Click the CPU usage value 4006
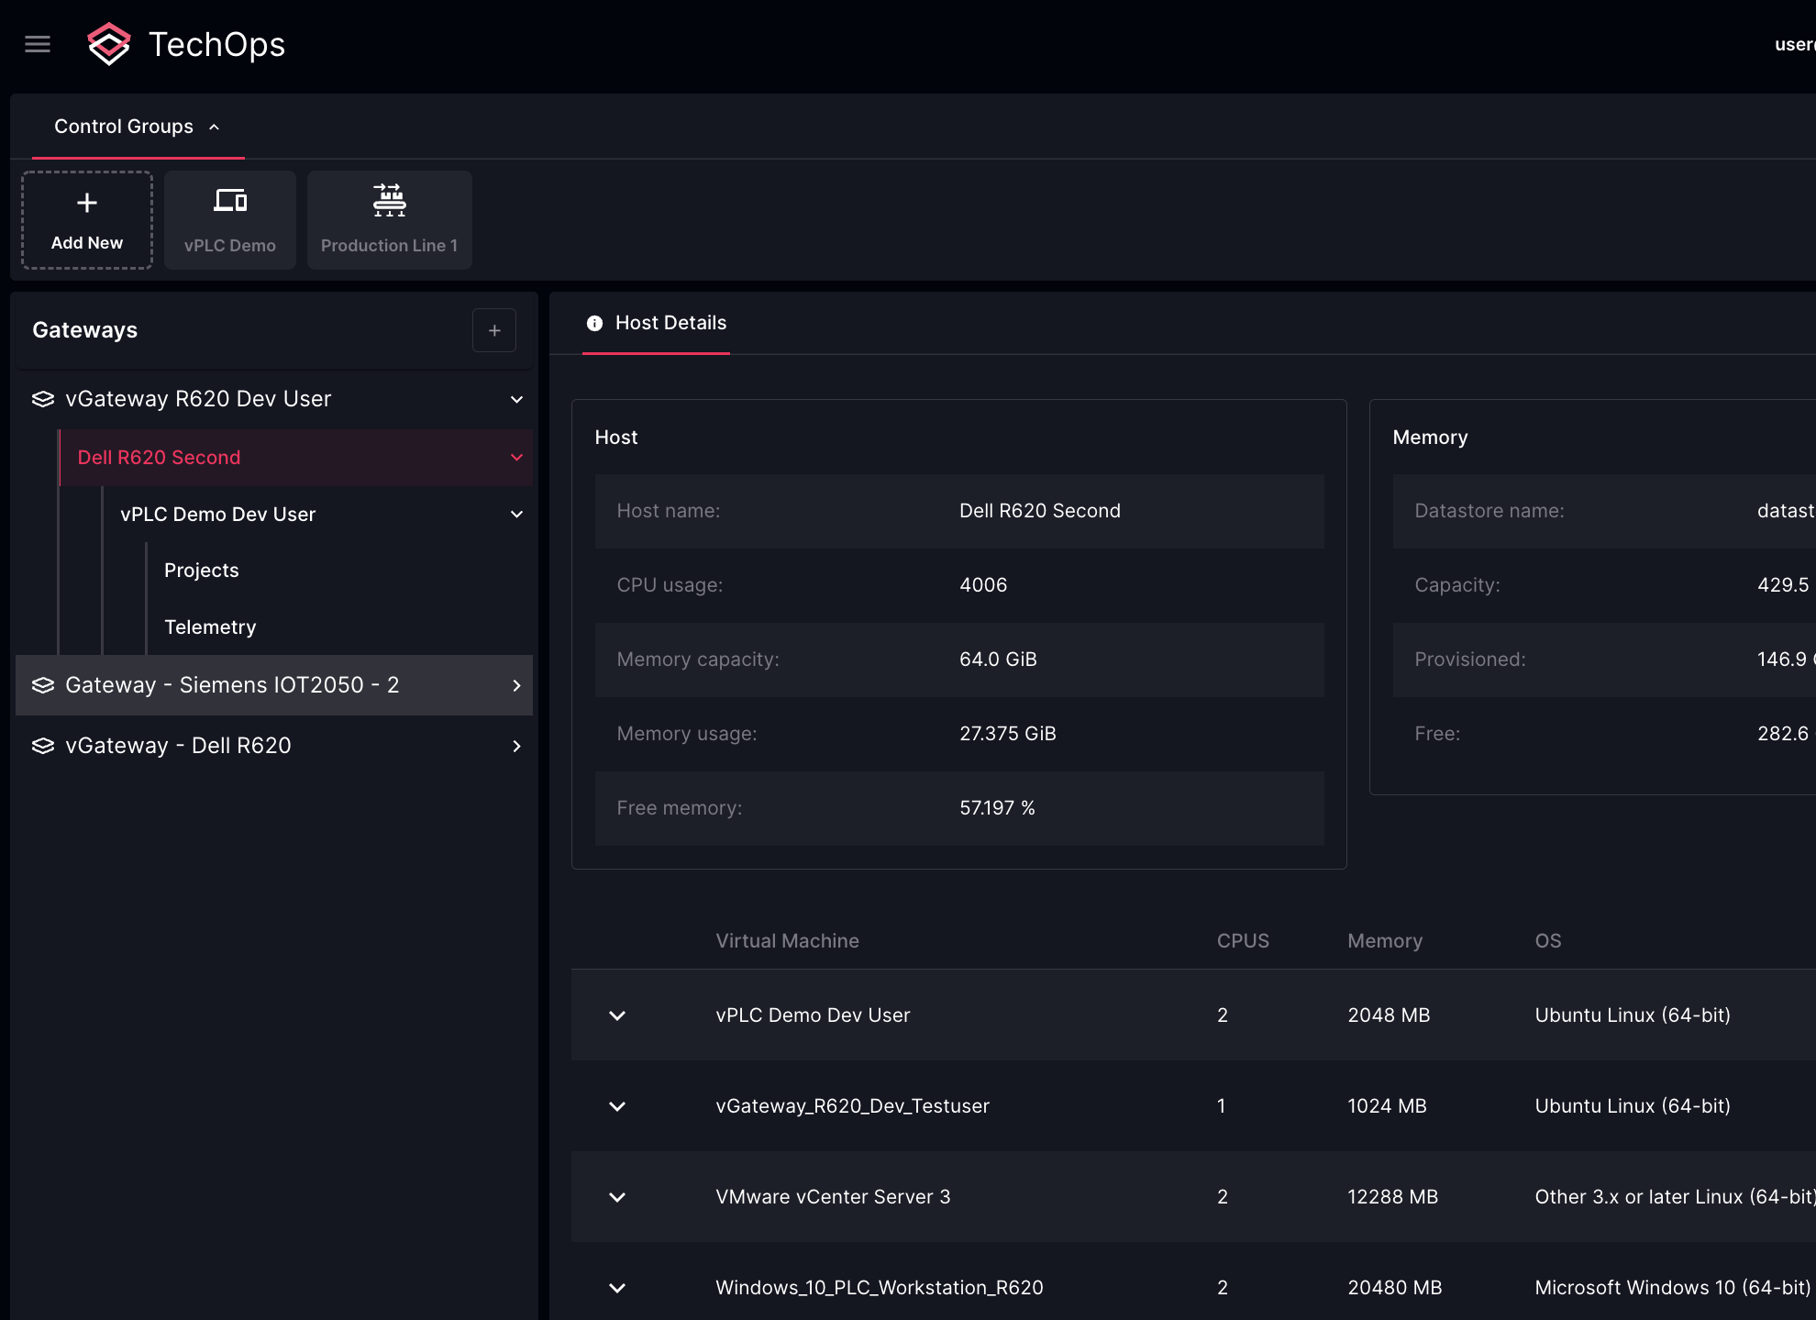Screen dimensions: 1816x1320 [x=983, y=584]
